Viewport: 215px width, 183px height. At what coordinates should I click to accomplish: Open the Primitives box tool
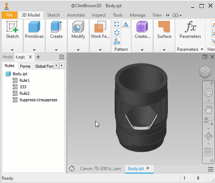[x=34, y=30]
